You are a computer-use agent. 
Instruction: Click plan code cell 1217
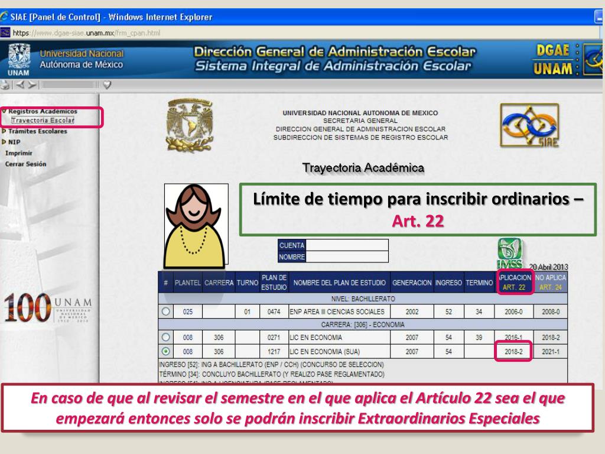[274, 352]
